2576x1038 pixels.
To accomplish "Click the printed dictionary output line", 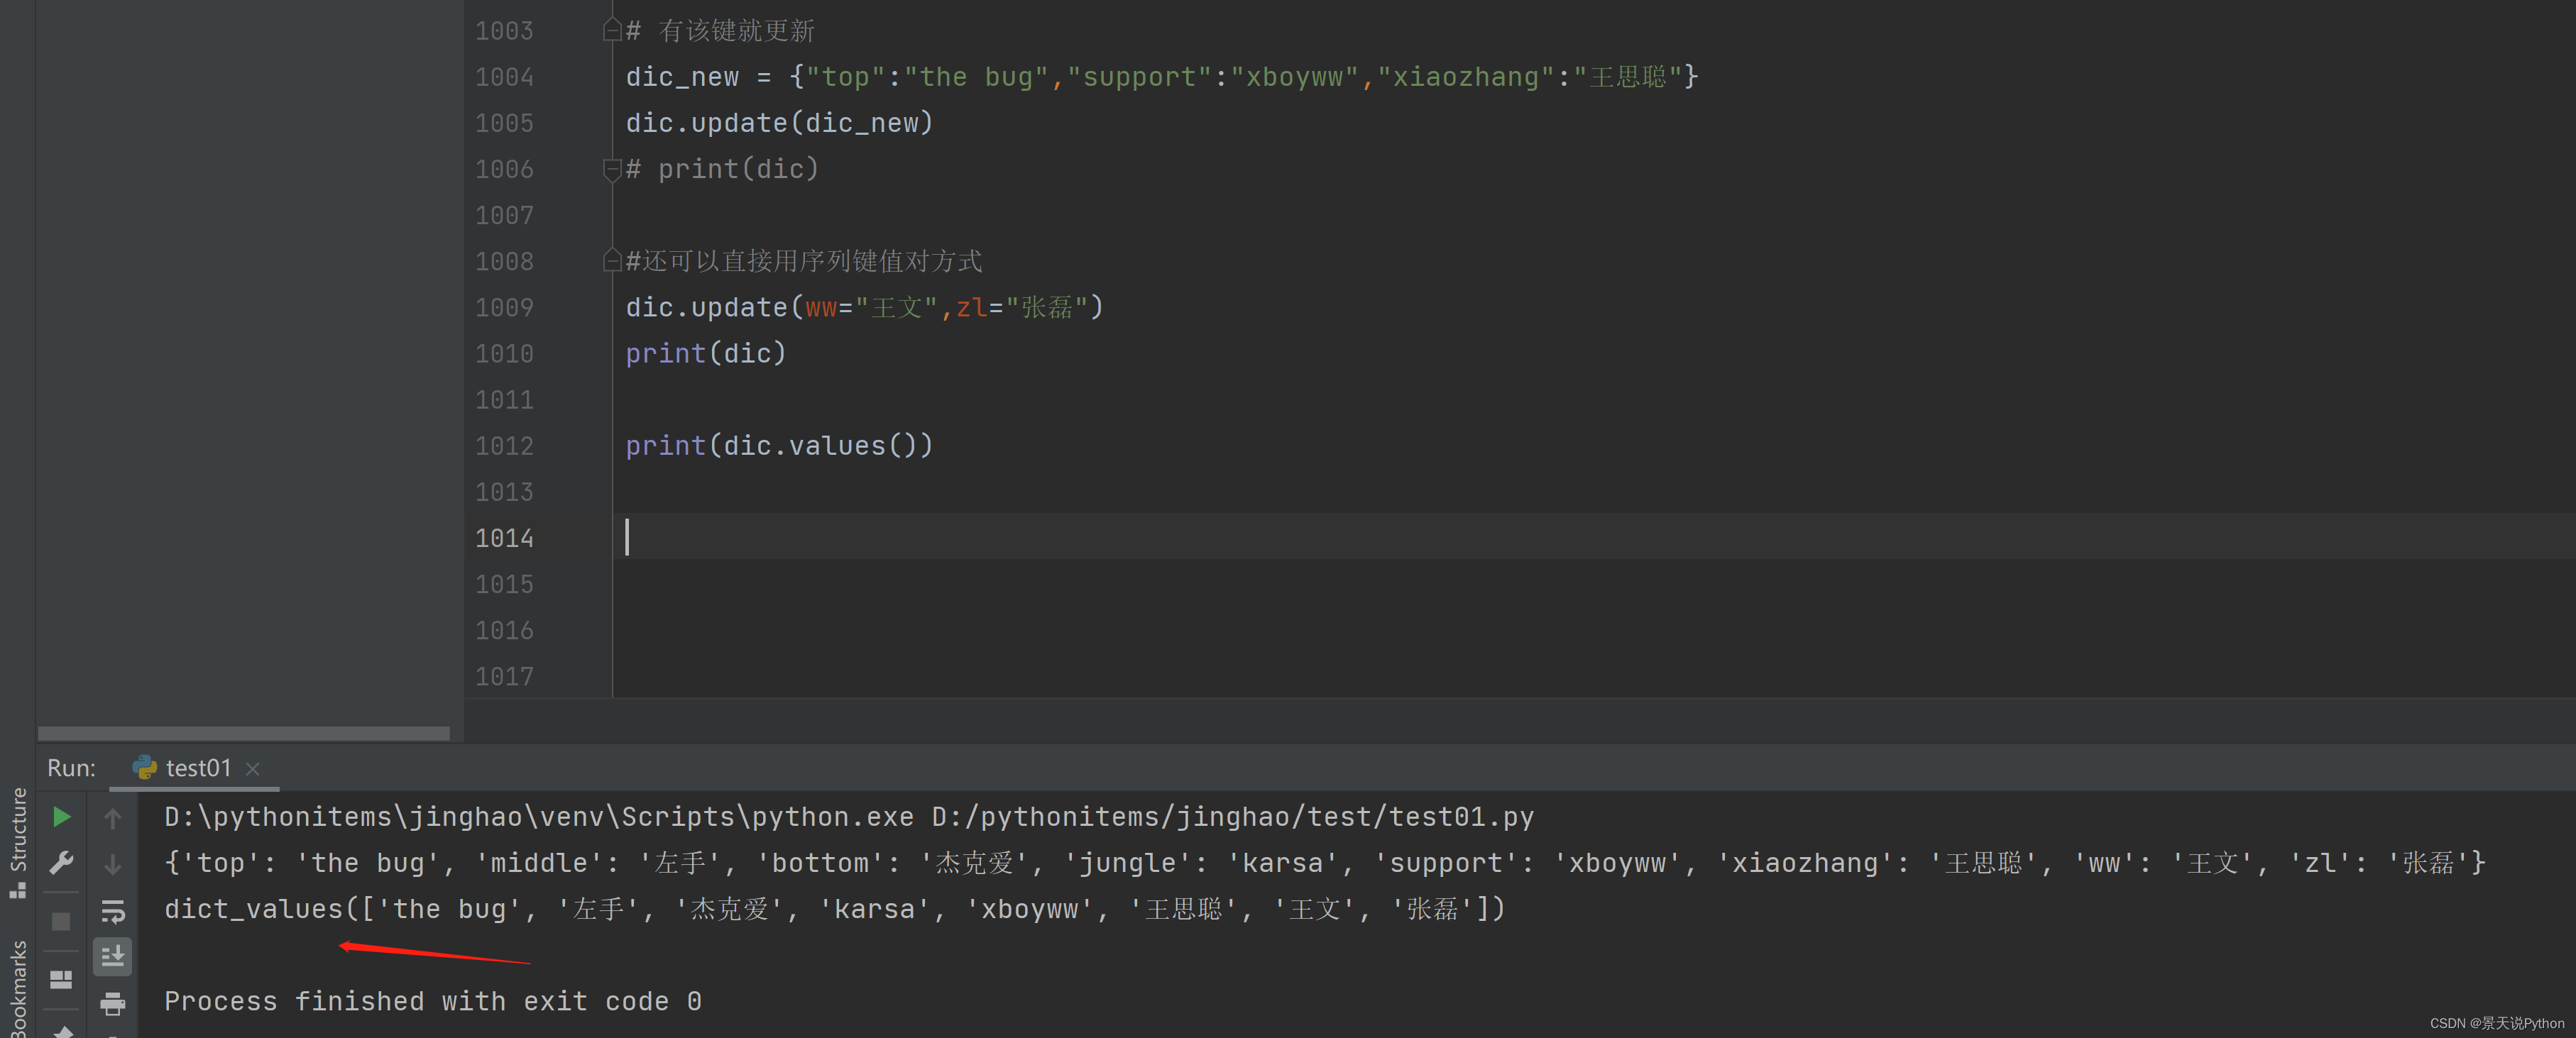I will point(1324,863).
